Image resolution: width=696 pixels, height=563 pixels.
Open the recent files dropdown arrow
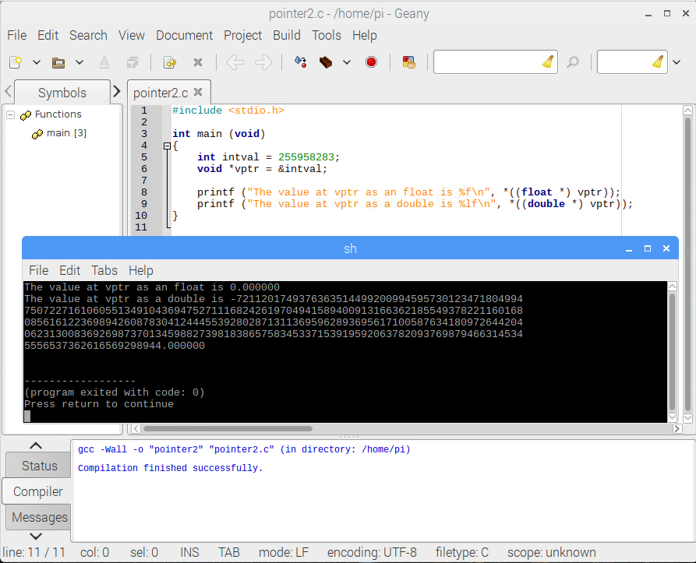click(x=79, y=62)
